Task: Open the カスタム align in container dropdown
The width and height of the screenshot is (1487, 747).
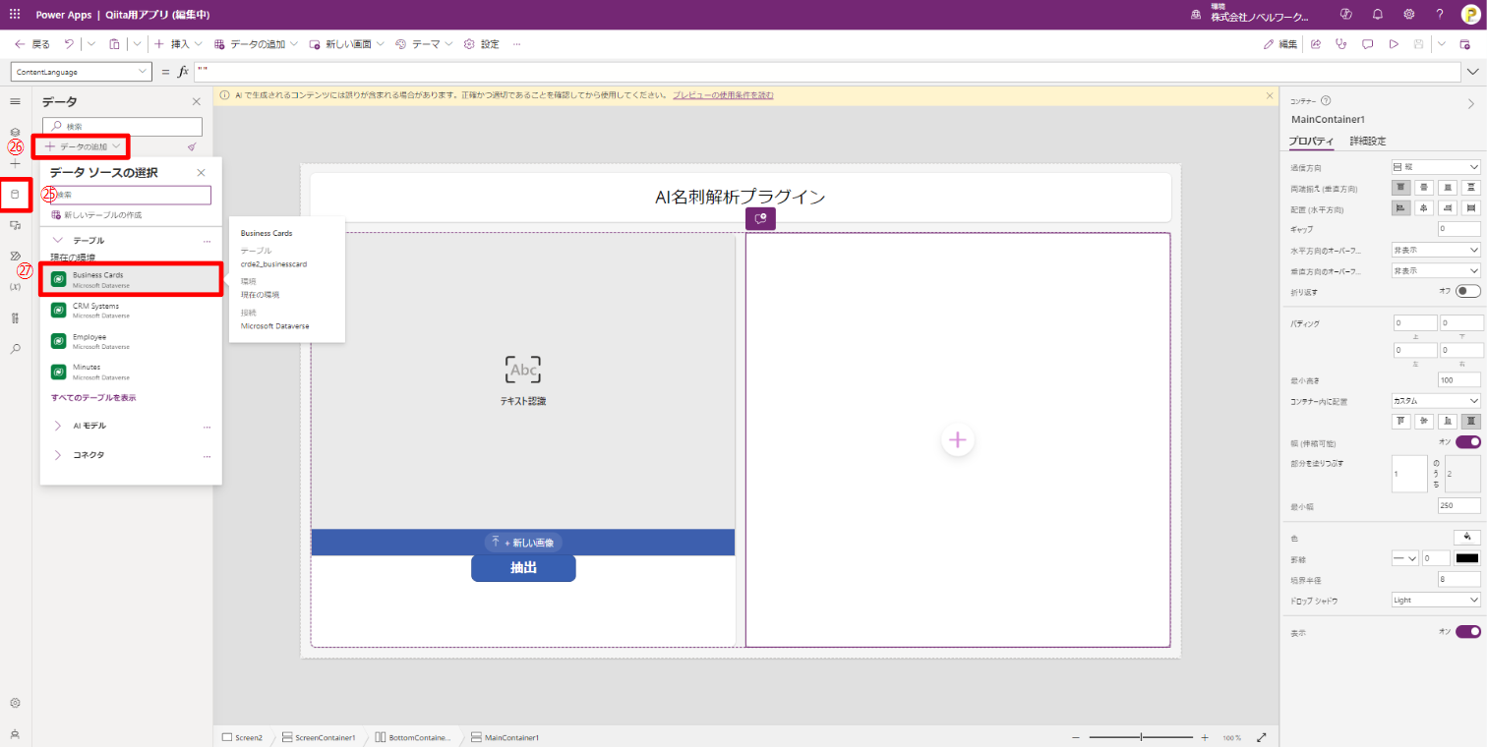Action: pyautogui.click(x=1436, y=401)
